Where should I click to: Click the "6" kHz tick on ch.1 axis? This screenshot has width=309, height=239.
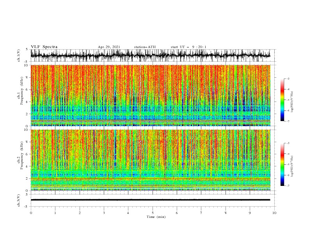[x=27, y=89]
